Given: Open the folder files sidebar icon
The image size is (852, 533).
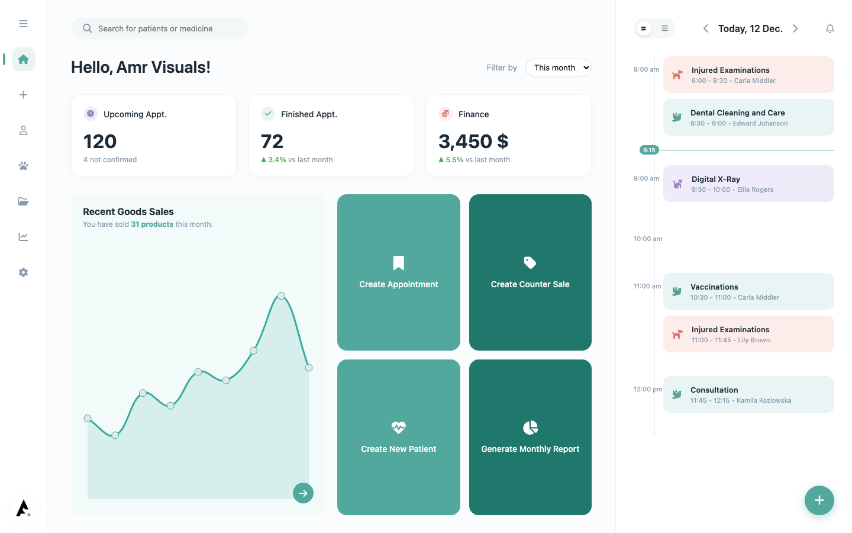Looking at the screenshot, I should pyautogui.click(x=23, y=201).
